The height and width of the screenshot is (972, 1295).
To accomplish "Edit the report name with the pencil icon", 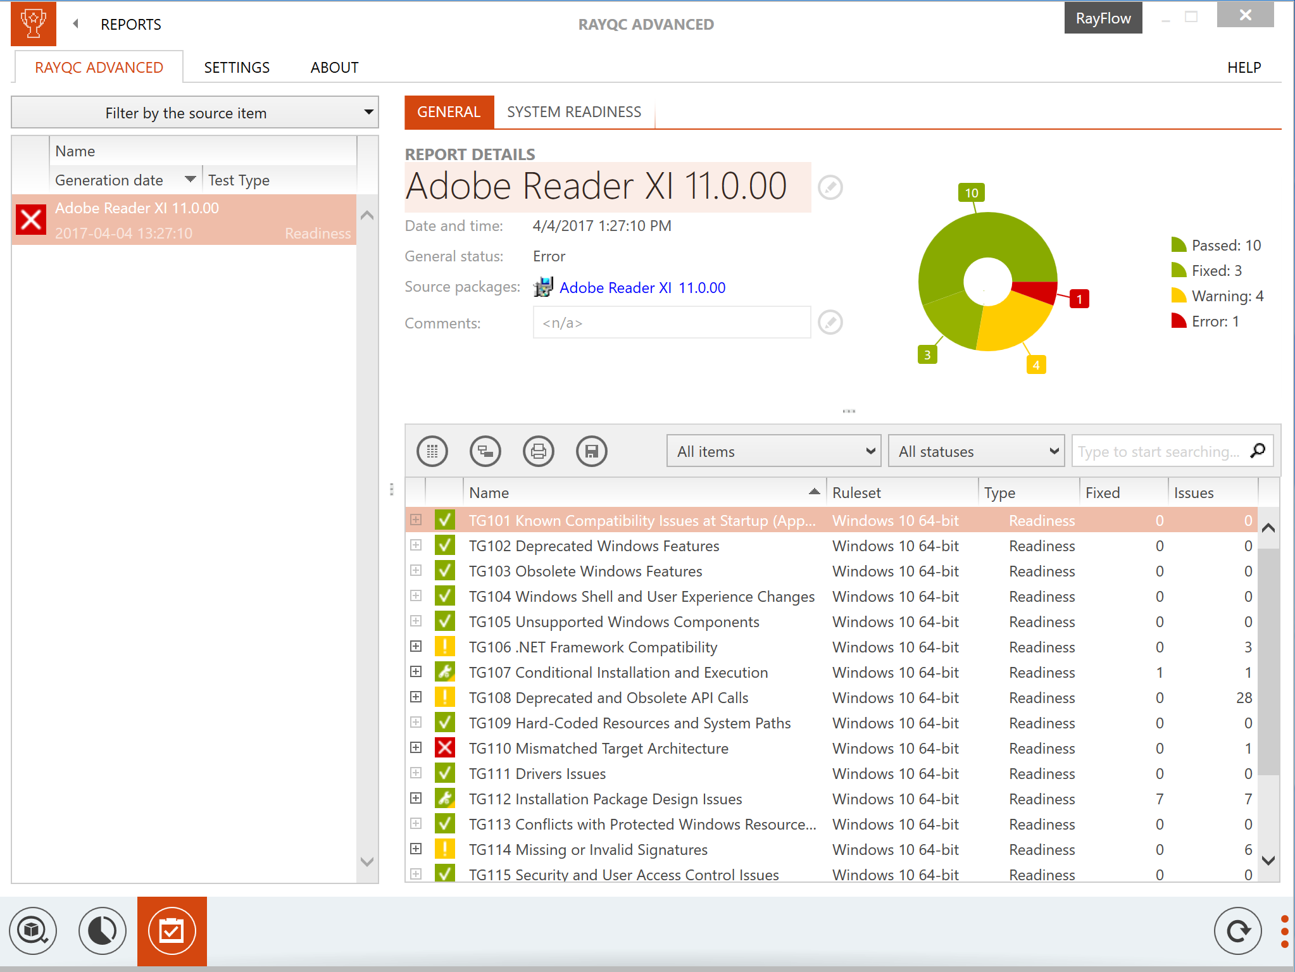I will (x=830, y=187).
